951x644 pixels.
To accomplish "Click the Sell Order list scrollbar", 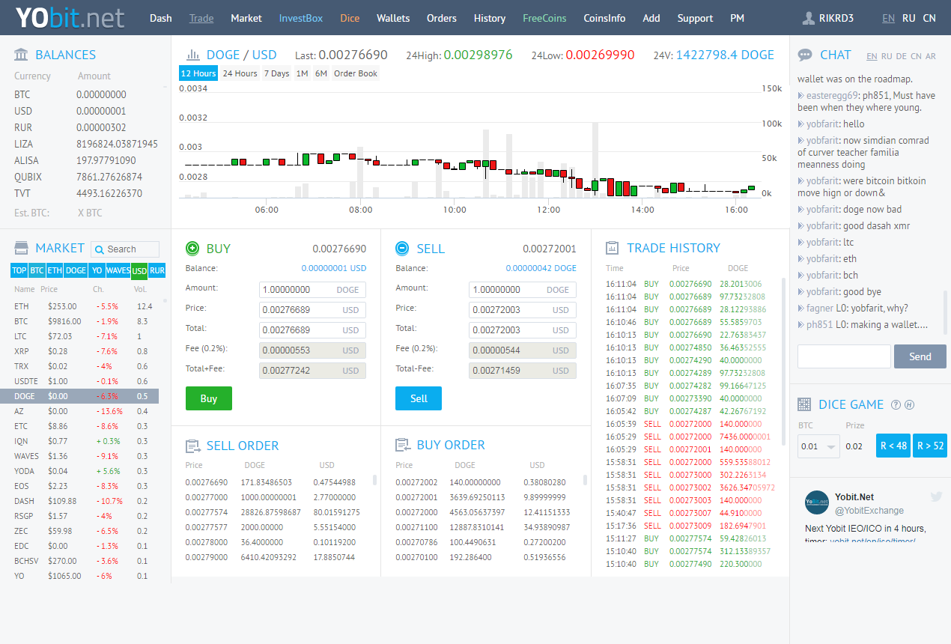I will click(x=375, y=480).
